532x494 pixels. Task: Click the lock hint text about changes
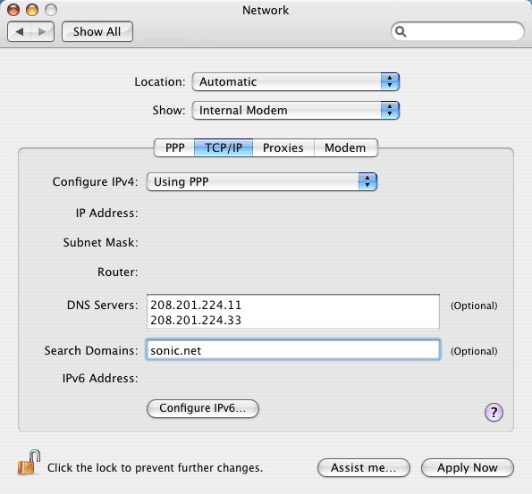155,468
